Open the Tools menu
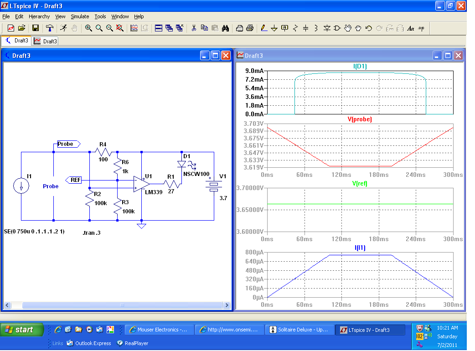 [100, 16]
